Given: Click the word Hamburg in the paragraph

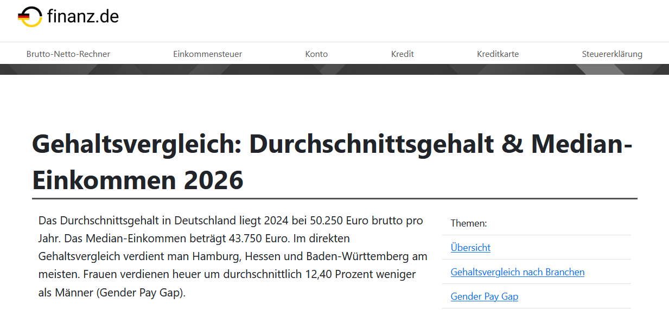Looking at the screenshot, I should 217,256.
